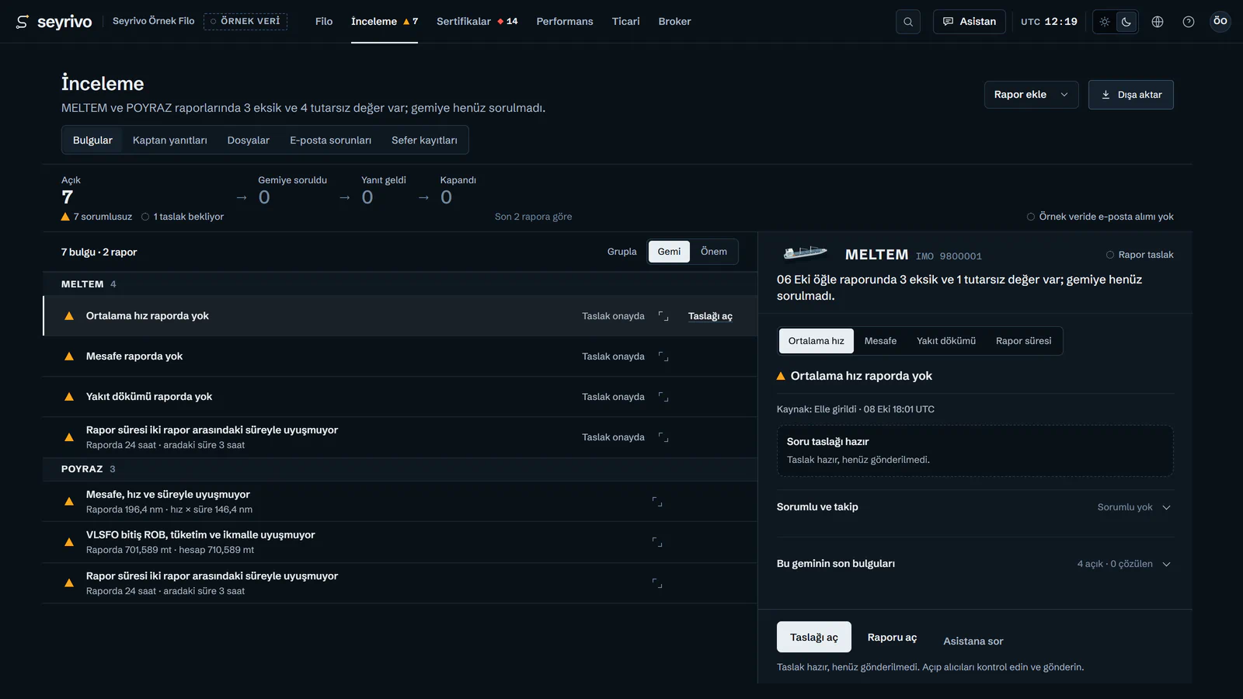Click the seyrivo logo icon
This screenshot has width=1243, height=699.
pos(23,22)
